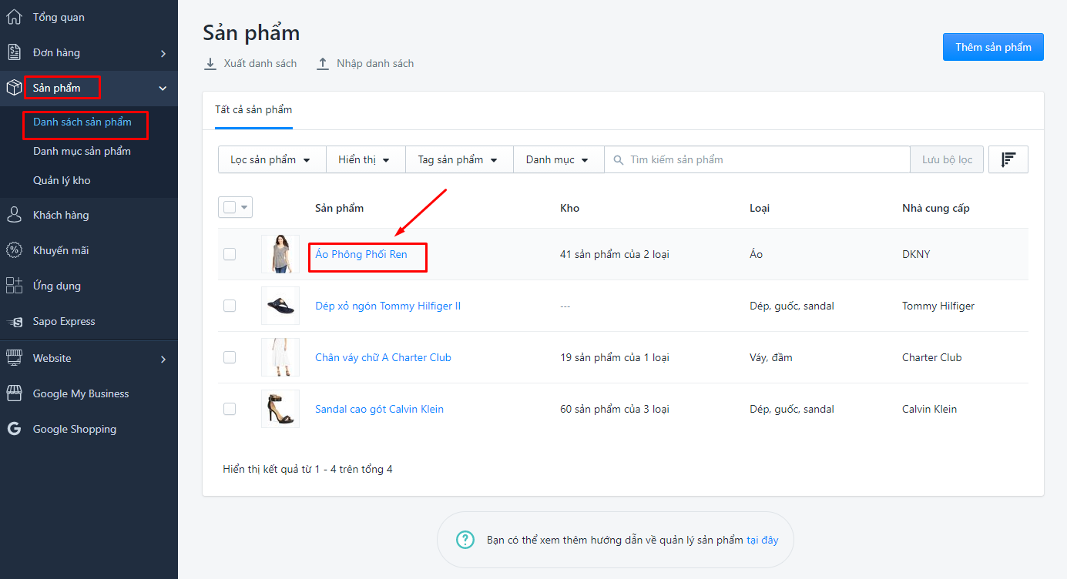Click the Ứng dụng apps icon
The height and width of the screenshot is (579, 1067).
tap(14, 286)
